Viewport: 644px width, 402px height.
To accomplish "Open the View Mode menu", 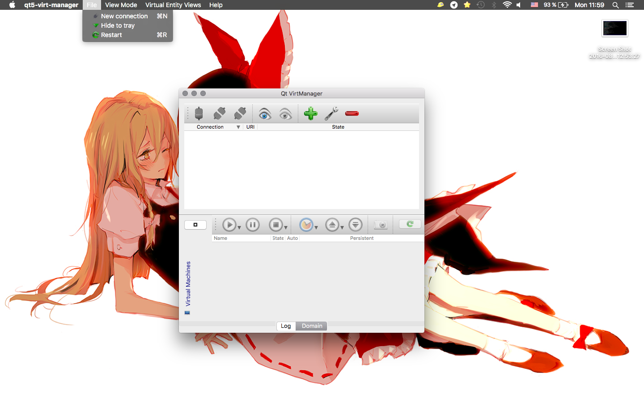I will coord(121,5).
